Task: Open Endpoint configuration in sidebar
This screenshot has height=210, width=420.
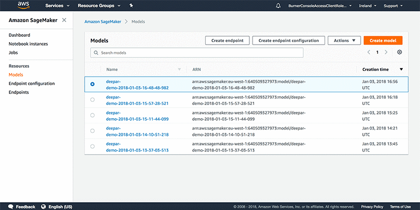Action: (x=31, y=83)
